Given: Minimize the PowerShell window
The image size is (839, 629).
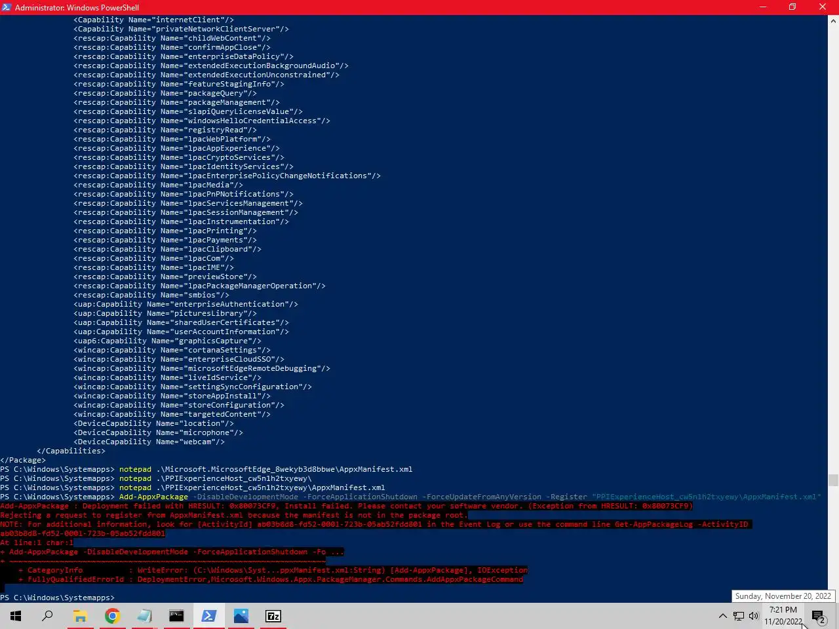Looking at the screenshot, I should point(762,7).
